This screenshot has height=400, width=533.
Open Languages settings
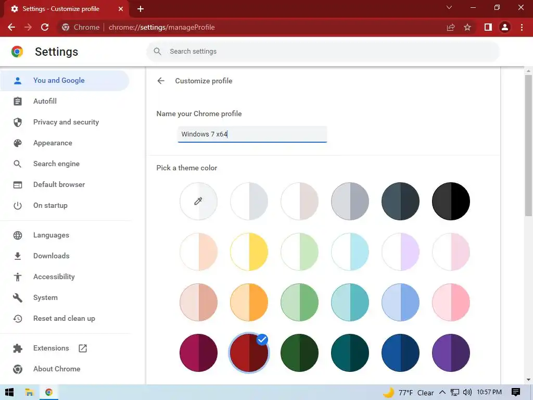click(51, 235)
